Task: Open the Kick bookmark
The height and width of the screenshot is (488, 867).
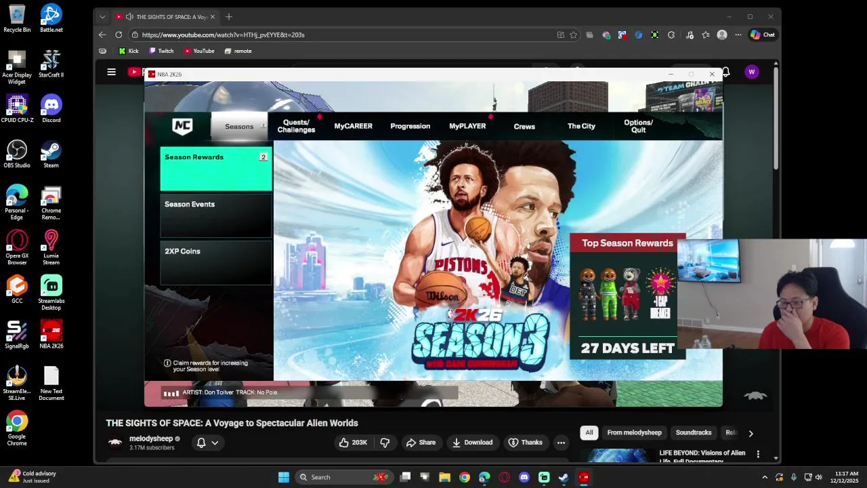Action: (129, 51)
